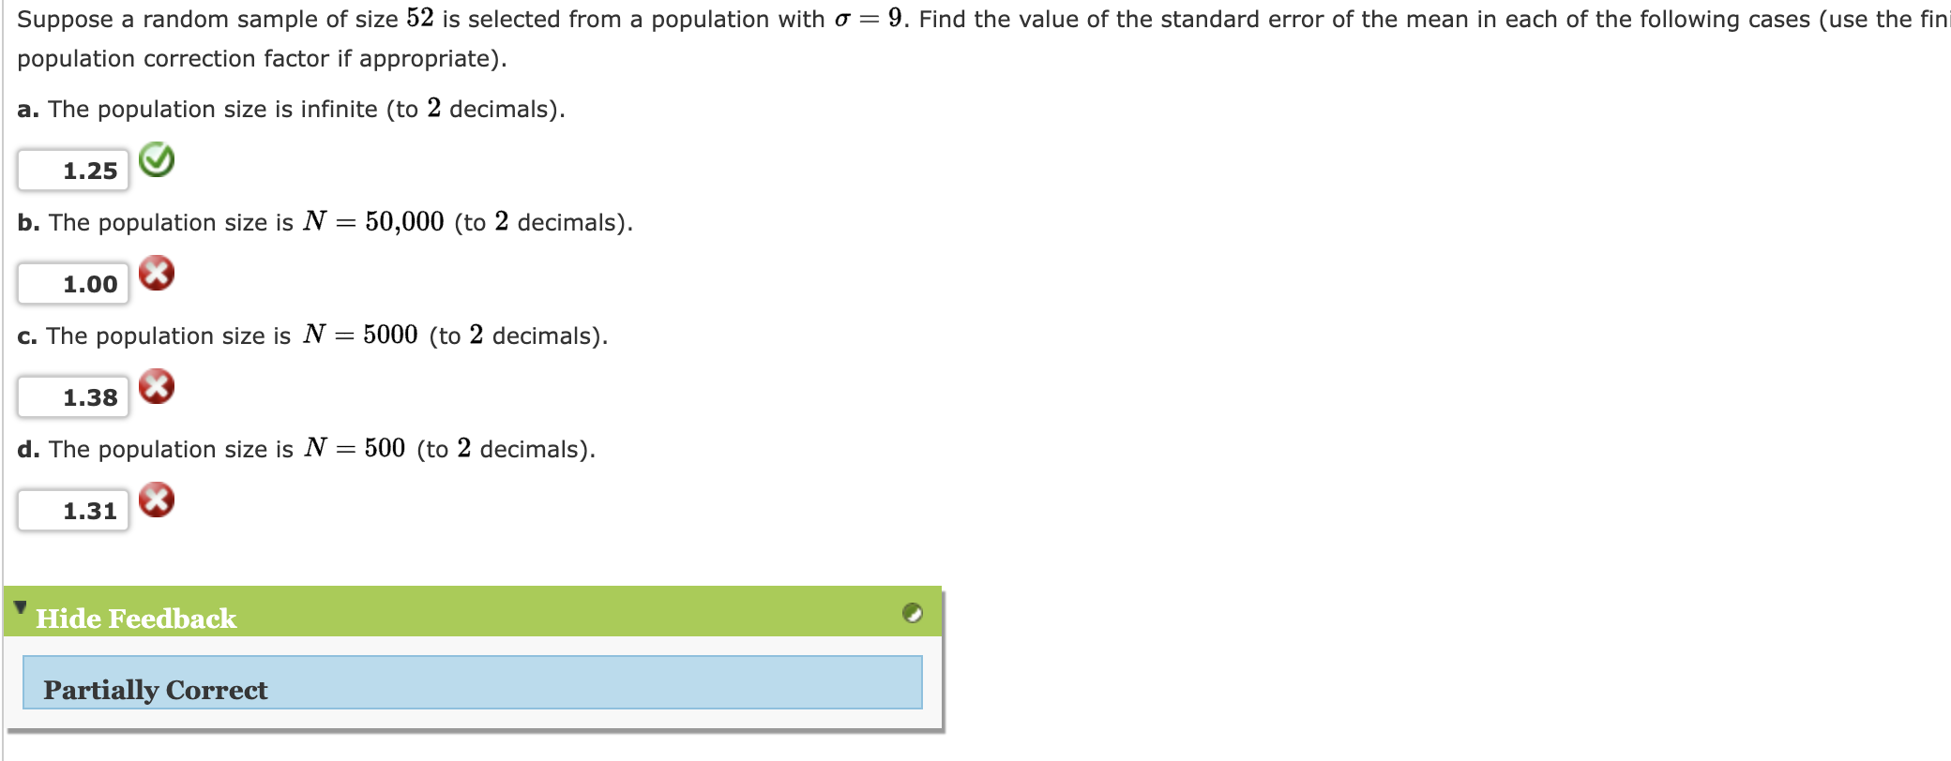Expand the Hide Feedback section header

136,618
